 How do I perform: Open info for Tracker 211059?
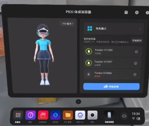tap(136, 52)
